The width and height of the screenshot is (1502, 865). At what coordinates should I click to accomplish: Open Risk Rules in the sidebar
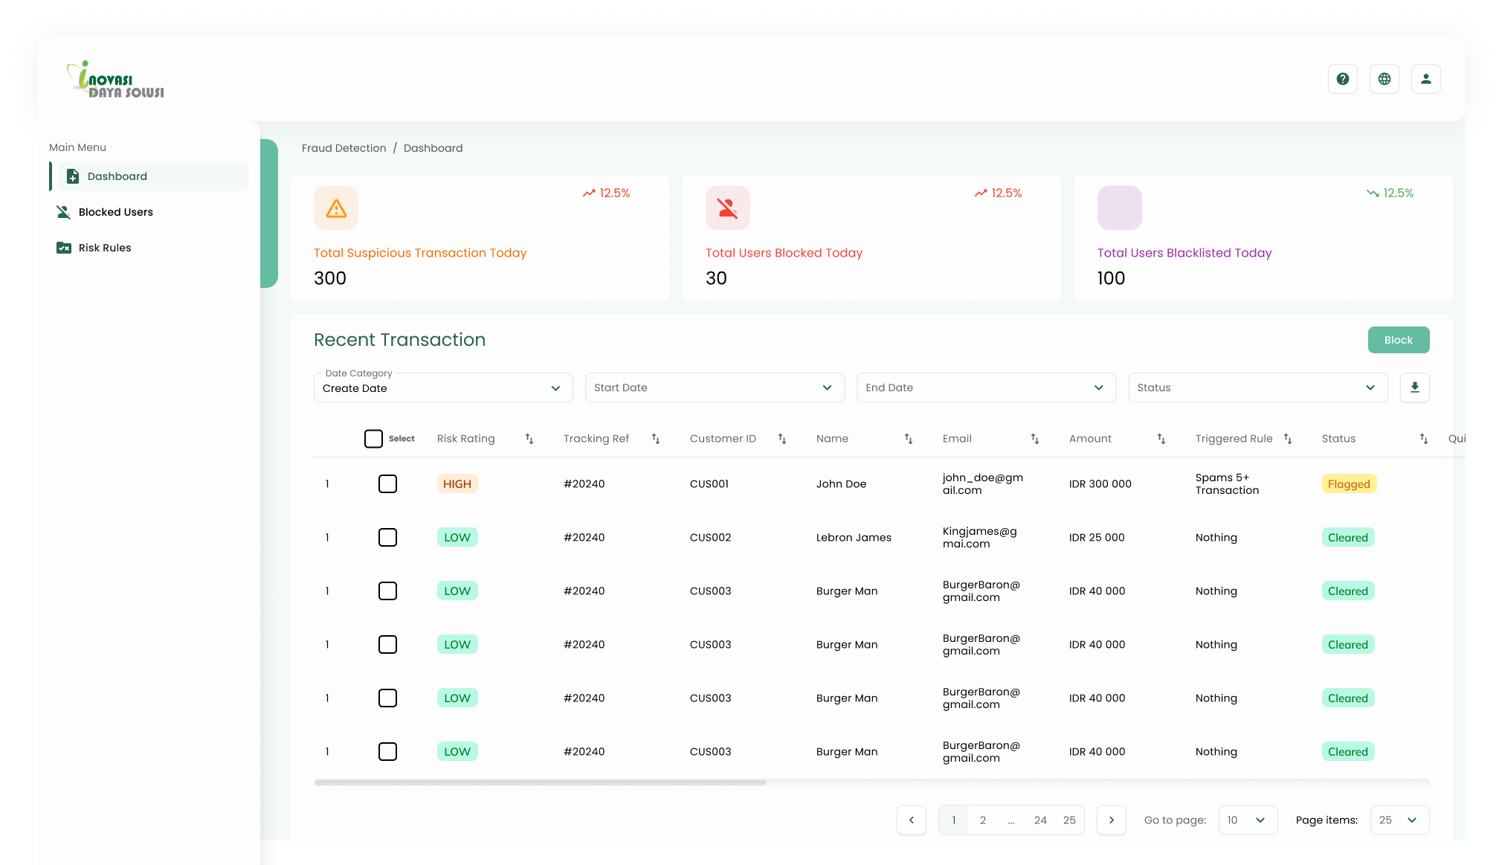[105, 247]
